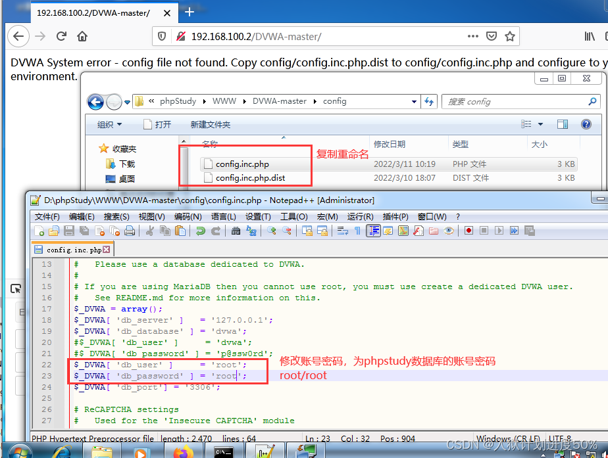Toggle synchronize horizontal scrolling icon
The width and height of the screenshot is (608, 458).
(x=322, y=231)
